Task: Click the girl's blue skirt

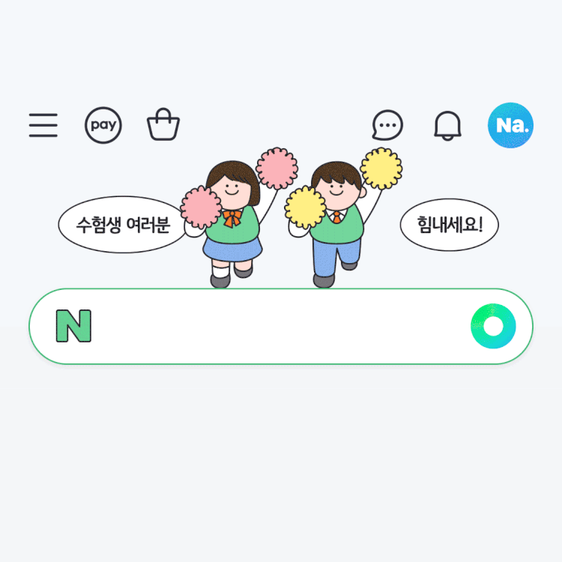Action: click(232, 248)
